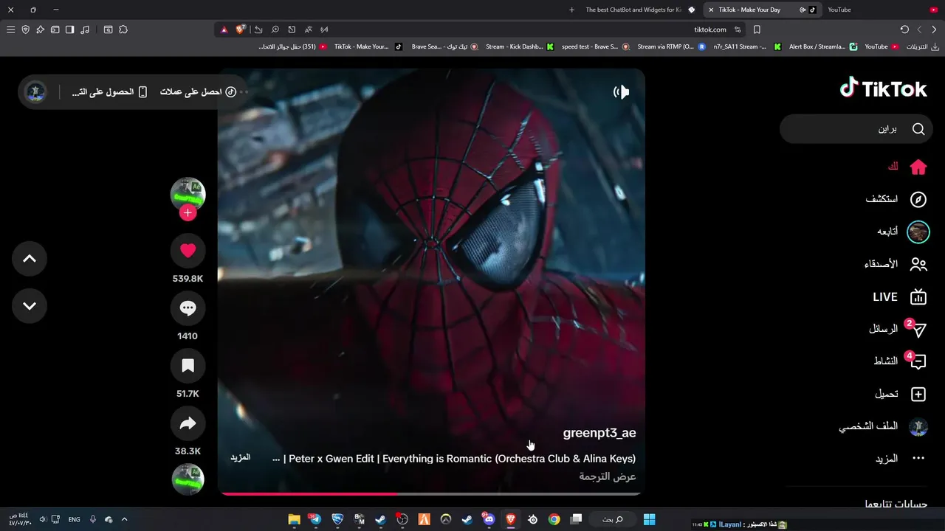Toggle the browser sidebar panel
This screenshot has height=531, width=945.
pyautogui.click(x=69, y=29)
